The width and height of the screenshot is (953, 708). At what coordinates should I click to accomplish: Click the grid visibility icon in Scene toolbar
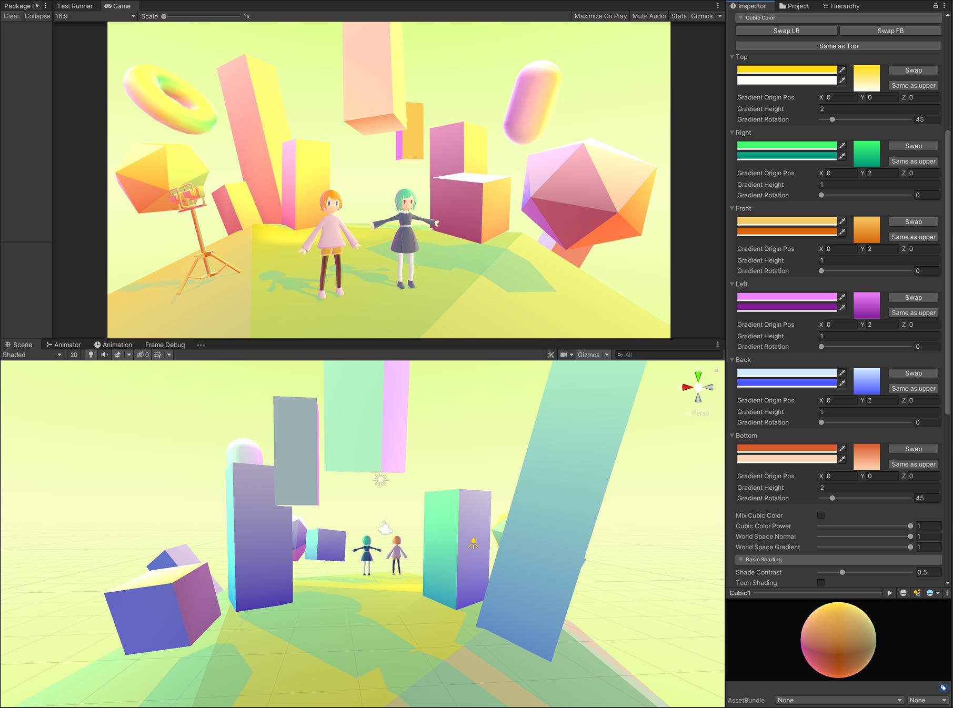tap(157, 355)
